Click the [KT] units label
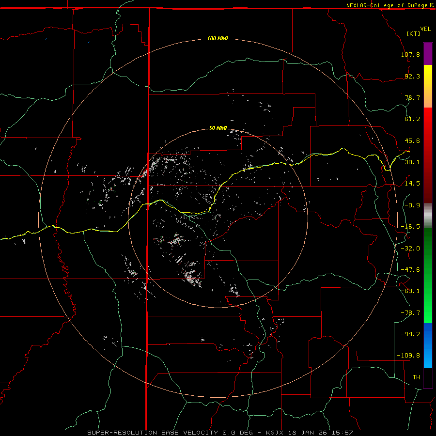The height and width of the screenshot is (436, 436). click(414, 33)
